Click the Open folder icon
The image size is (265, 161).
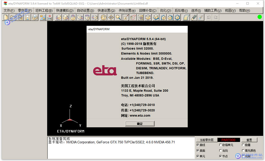[x=13, y=17]
